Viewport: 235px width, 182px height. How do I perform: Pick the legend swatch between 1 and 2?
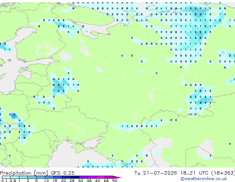(23, 177)
